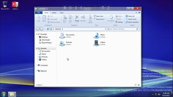The image size is (173, 97).
Task: Open the Move to dropdown
Action: tap(65, 19)
